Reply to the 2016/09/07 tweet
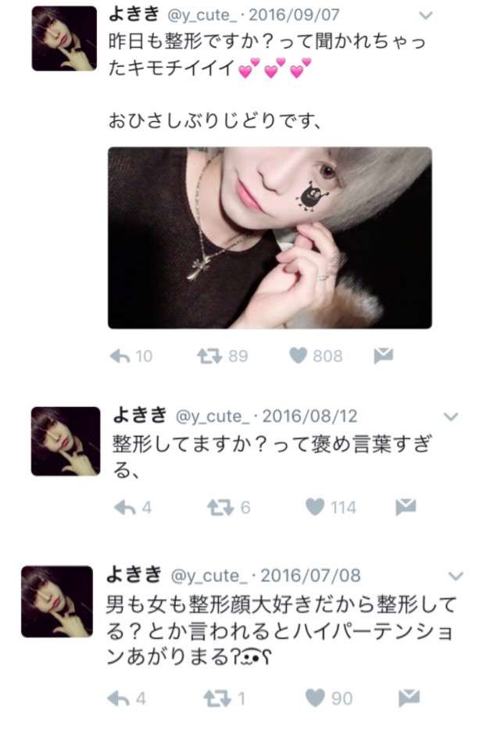This screenshot has width=490, height=746. coord(120,355)
